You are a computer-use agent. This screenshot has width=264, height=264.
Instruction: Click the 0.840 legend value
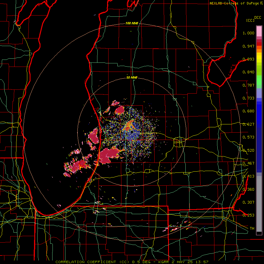[x=248, y=72]
